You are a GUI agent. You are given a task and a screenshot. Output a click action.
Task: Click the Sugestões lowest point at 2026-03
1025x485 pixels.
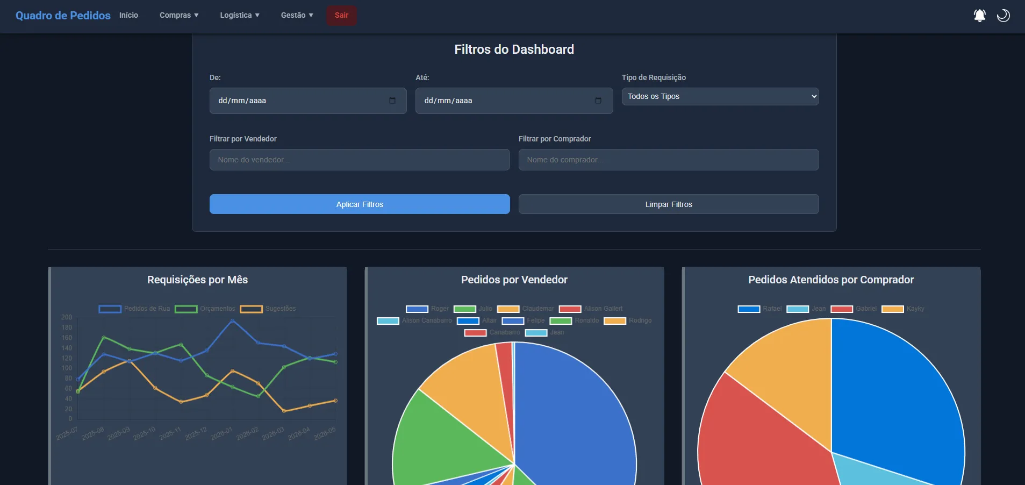[284, 411]
